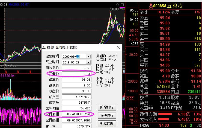This screenshot has width=202, height=128.
Task: Click the 净资 value 16.36
Action: pos(165,103)
